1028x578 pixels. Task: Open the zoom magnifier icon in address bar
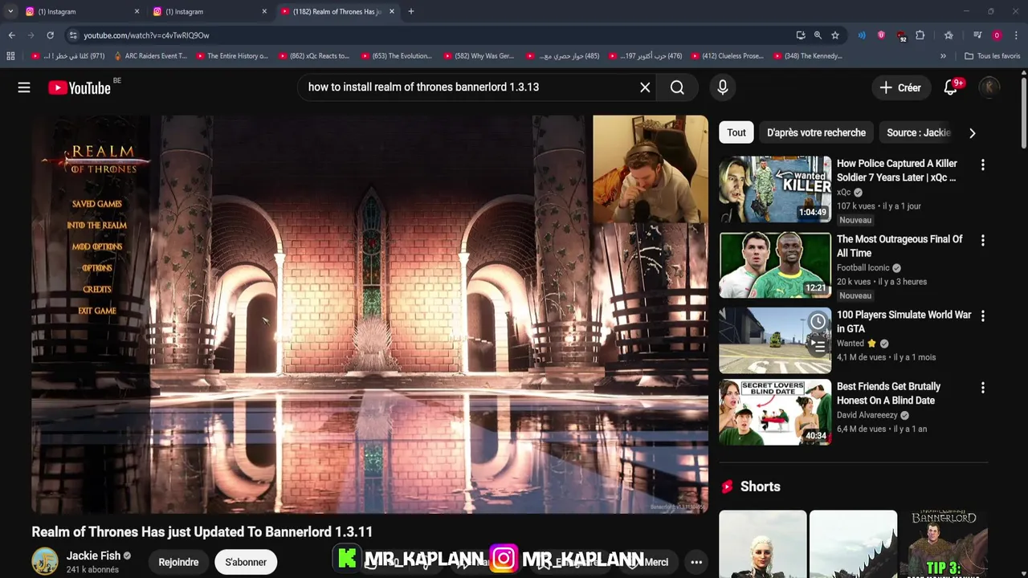818,35
